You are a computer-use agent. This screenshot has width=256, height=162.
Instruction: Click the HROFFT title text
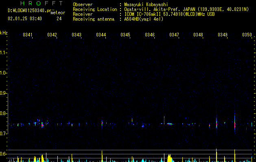[x=42, y=3]
